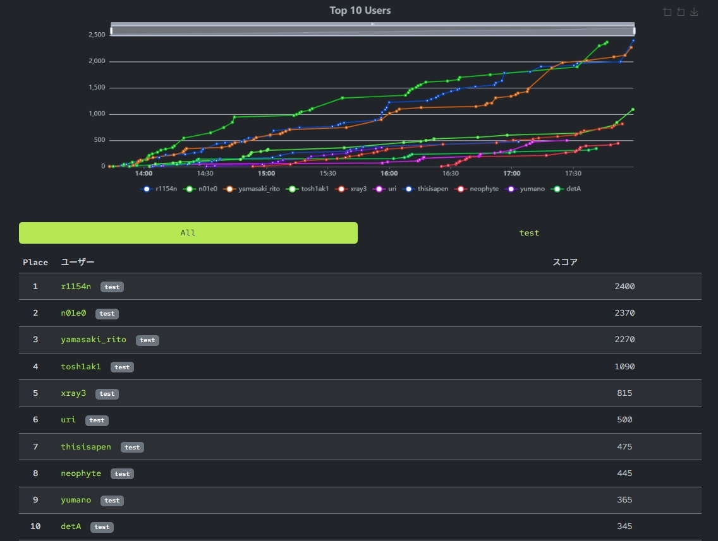This screenshot has height=541, width=718.
Task: Click the test badge next to yumano
Action: pyautogui.click(x=113, y=500)
